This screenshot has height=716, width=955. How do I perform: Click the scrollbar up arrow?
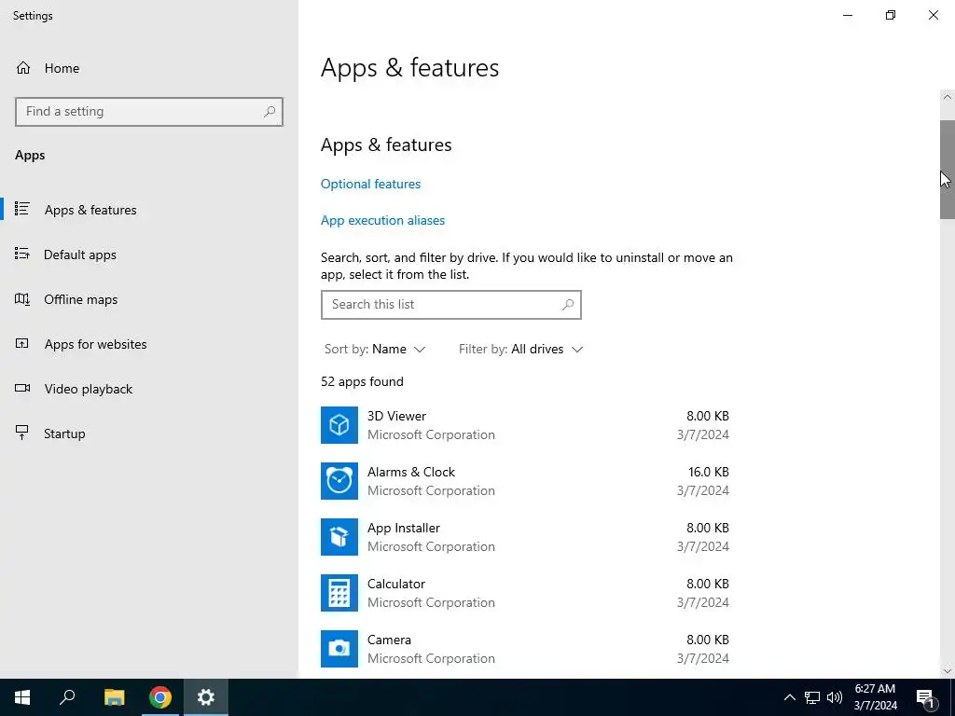948,97
